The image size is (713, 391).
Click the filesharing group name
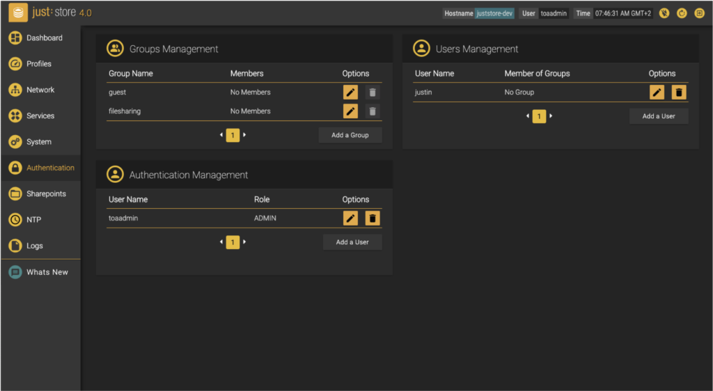tap(125, 111)
